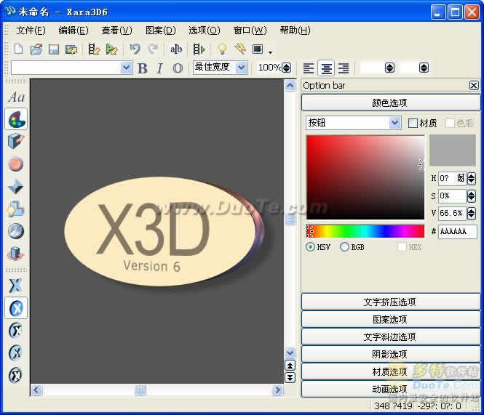Adjust the S saturation stepper

coord(471,196)
